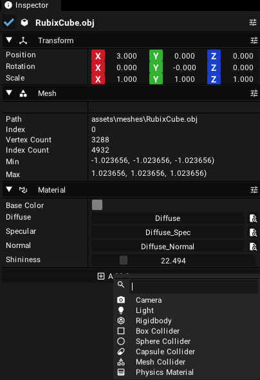Click the Diffuse_Normal normal texture slot
This screenshot has width=260, height=380.
tap(168, 247)
